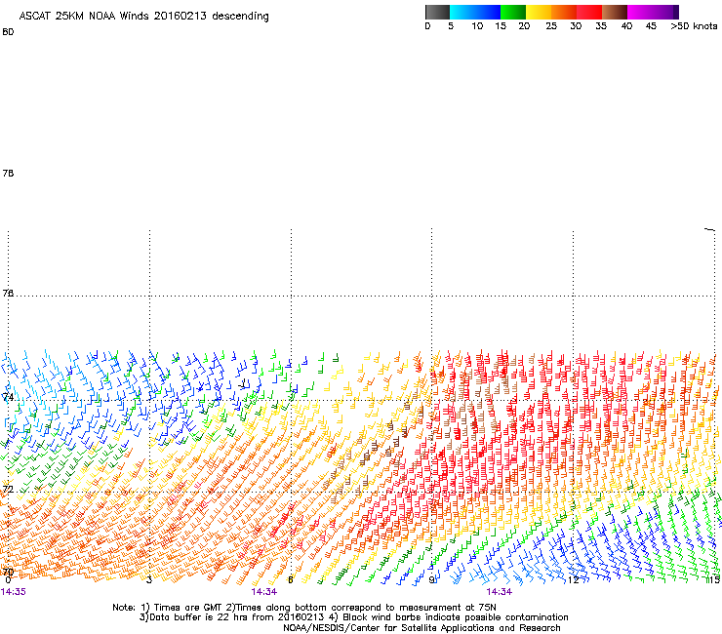
Task: Click the 74 latitude axis label
Action: [8, 397]
